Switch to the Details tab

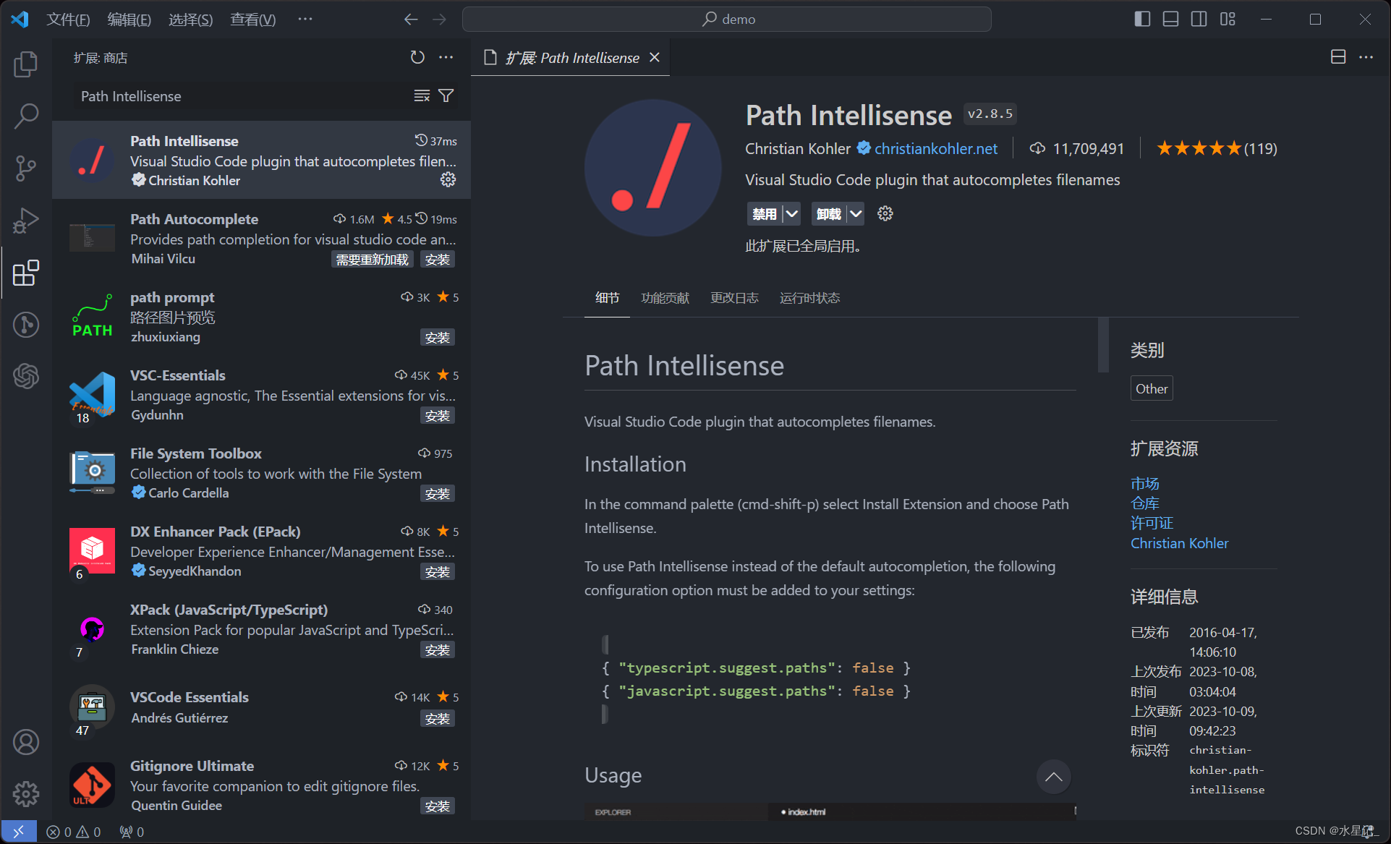pos(607,298)
